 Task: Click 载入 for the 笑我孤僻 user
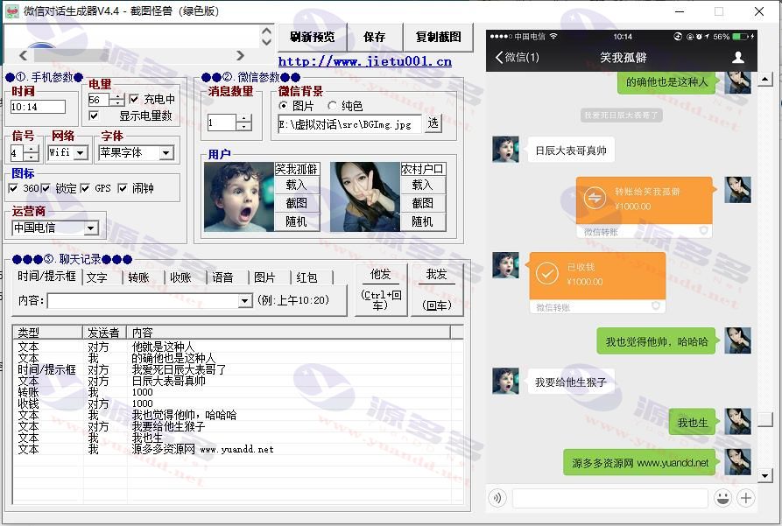pos(296,185)
